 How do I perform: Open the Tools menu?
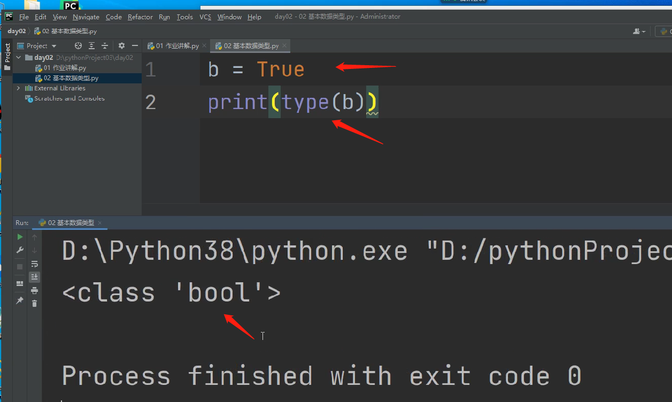coord(184,17)
